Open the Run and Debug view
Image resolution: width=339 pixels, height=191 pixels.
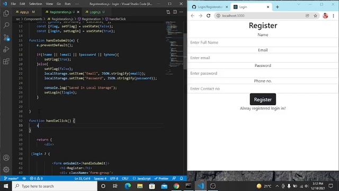point(6,49)
